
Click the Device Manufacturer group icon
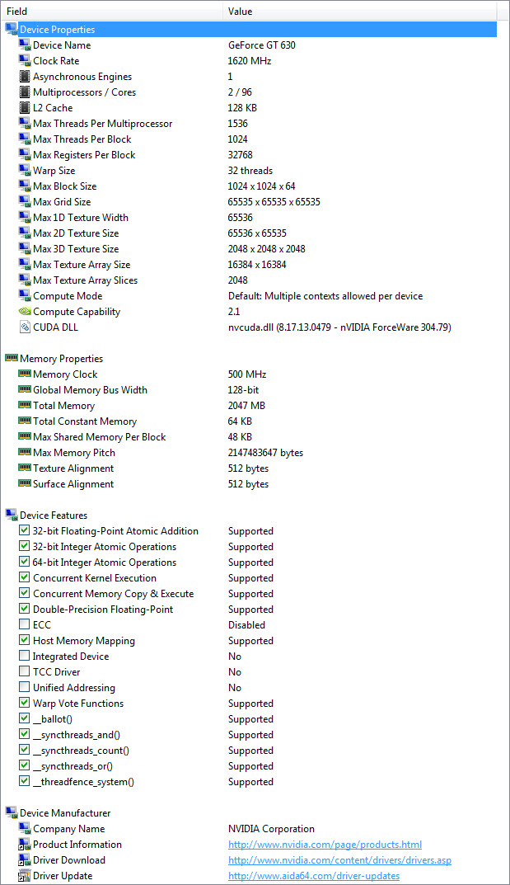(x=12, y=812)
